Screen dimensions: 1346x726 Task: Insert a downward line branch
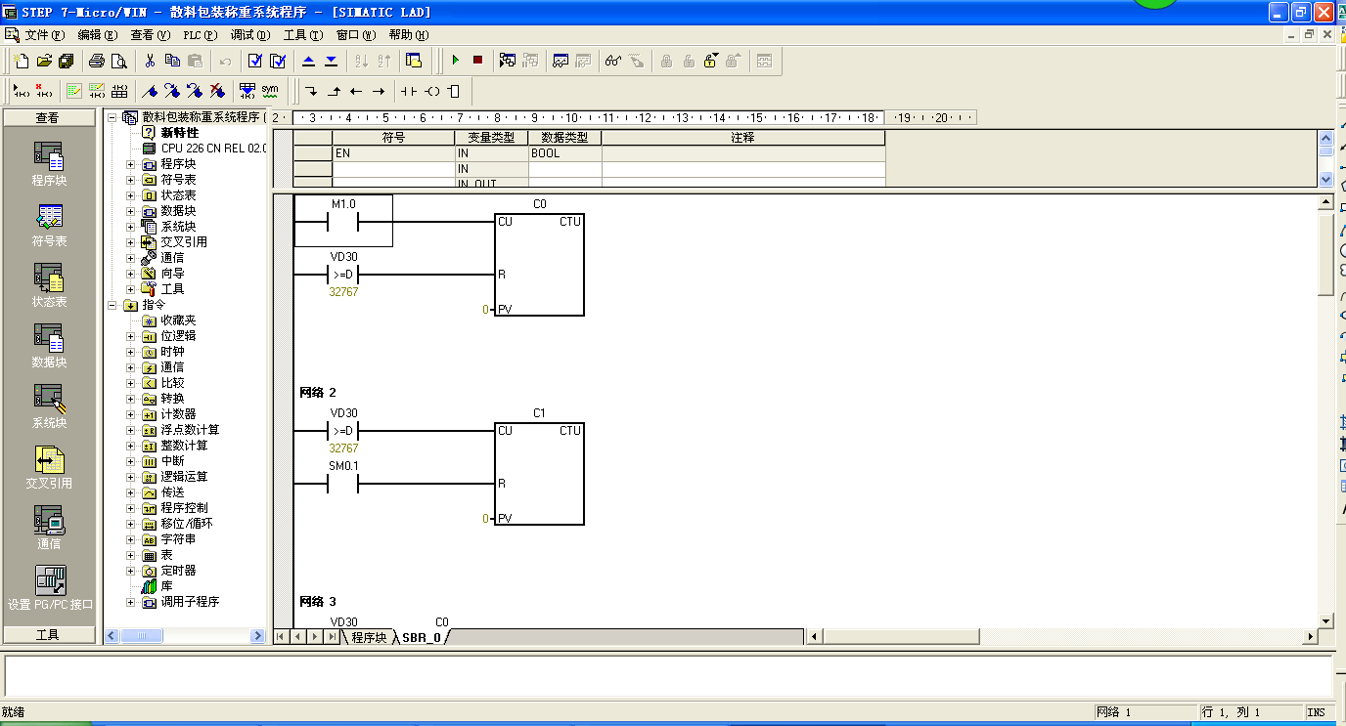click(x=311, y=91)
